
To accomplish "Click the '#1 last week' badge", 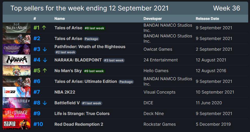I will 91,103.
